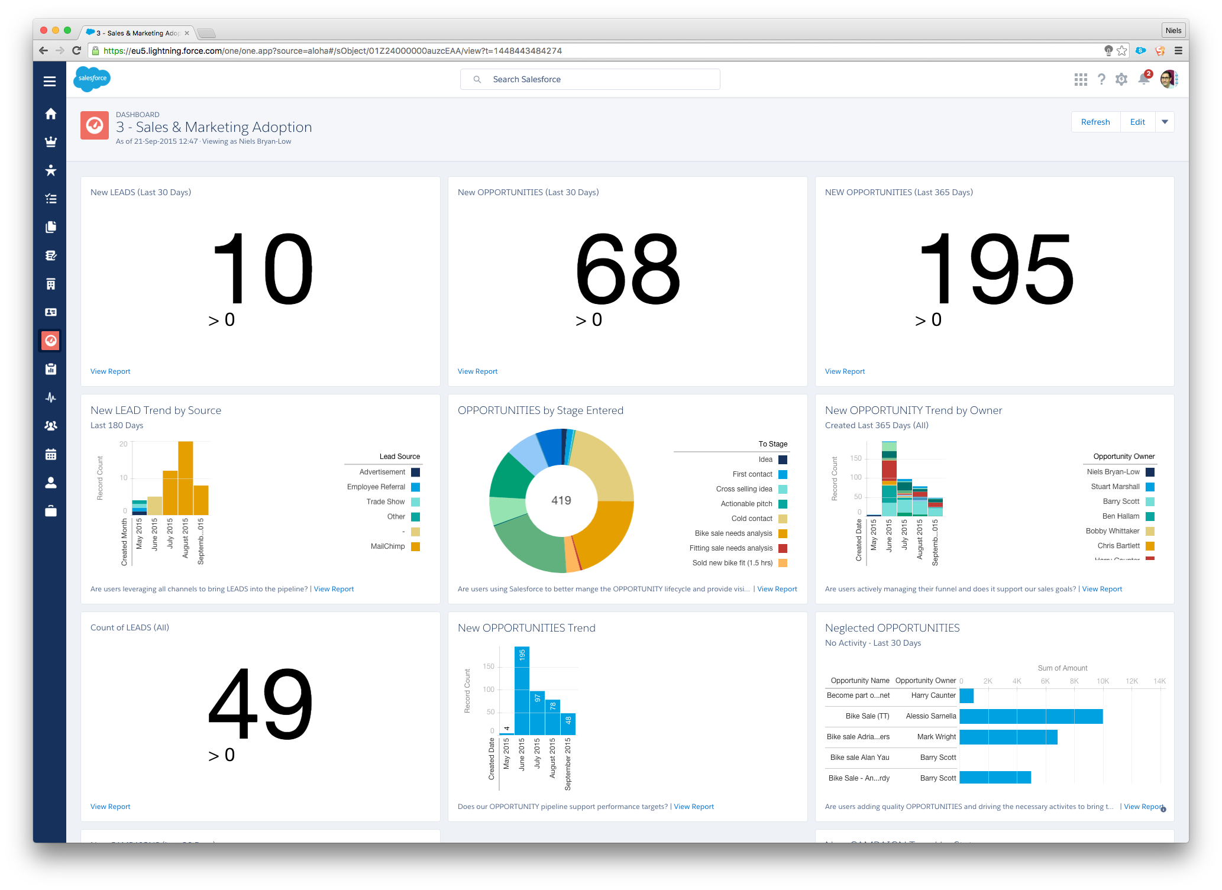Click the MailChimp legend color swatch
The image size is (1222, 890).
point(415,546)
